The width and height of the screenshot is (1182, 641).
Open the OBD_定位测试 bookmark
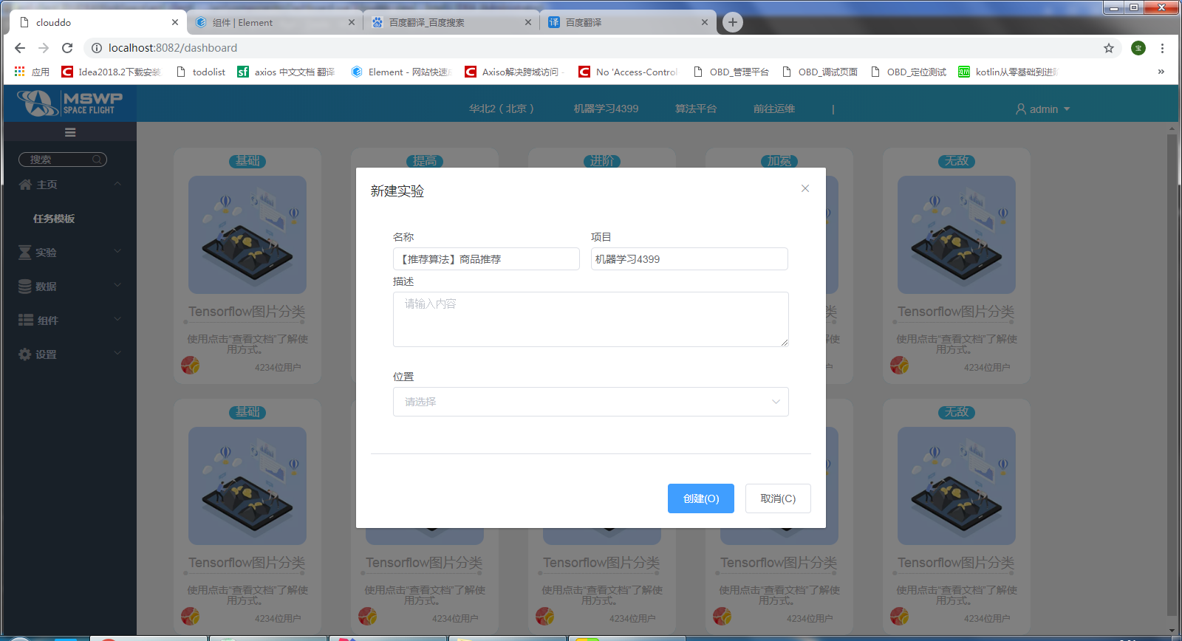[909, 72]
